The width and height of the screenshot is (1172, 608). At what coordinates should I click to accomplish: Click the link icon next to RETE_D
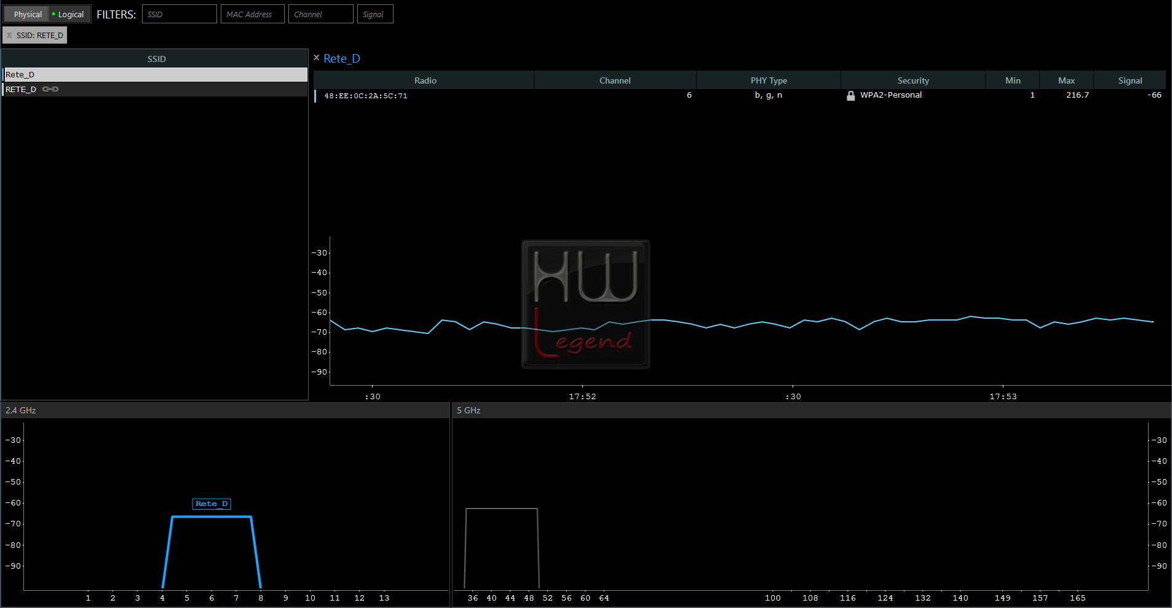[50, 90]
